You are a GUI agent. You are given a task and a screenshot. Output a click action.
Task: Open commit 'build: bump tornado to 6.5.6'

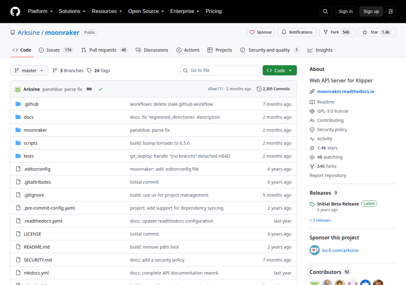point(160,143)
